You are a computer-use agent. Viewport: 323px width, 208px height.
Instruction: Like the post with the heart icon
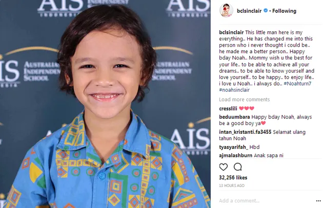click(224, 167)
